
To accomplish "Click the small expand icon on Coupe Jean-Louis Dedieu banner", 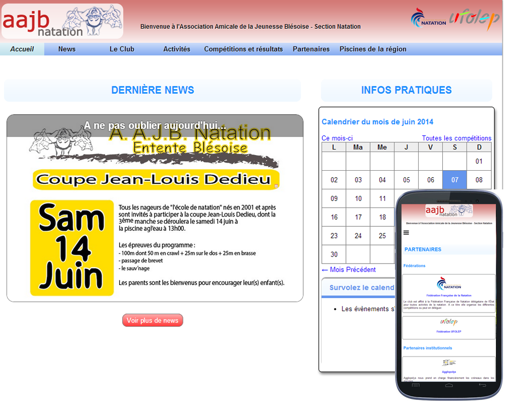I will (x=276, y=186).
